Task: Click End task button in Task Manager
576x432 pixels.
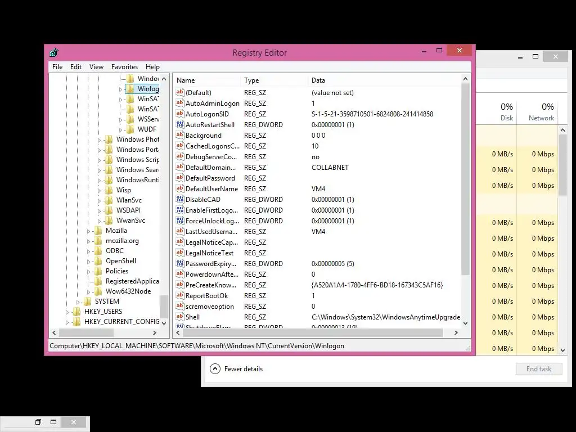Action: [x=538, y=369]
